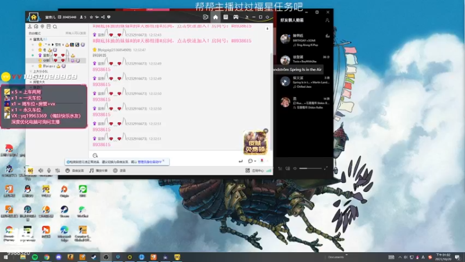Play the Spring Is in the Air friend track
This screenshot has width=465, height=262.
pos(285,81)
